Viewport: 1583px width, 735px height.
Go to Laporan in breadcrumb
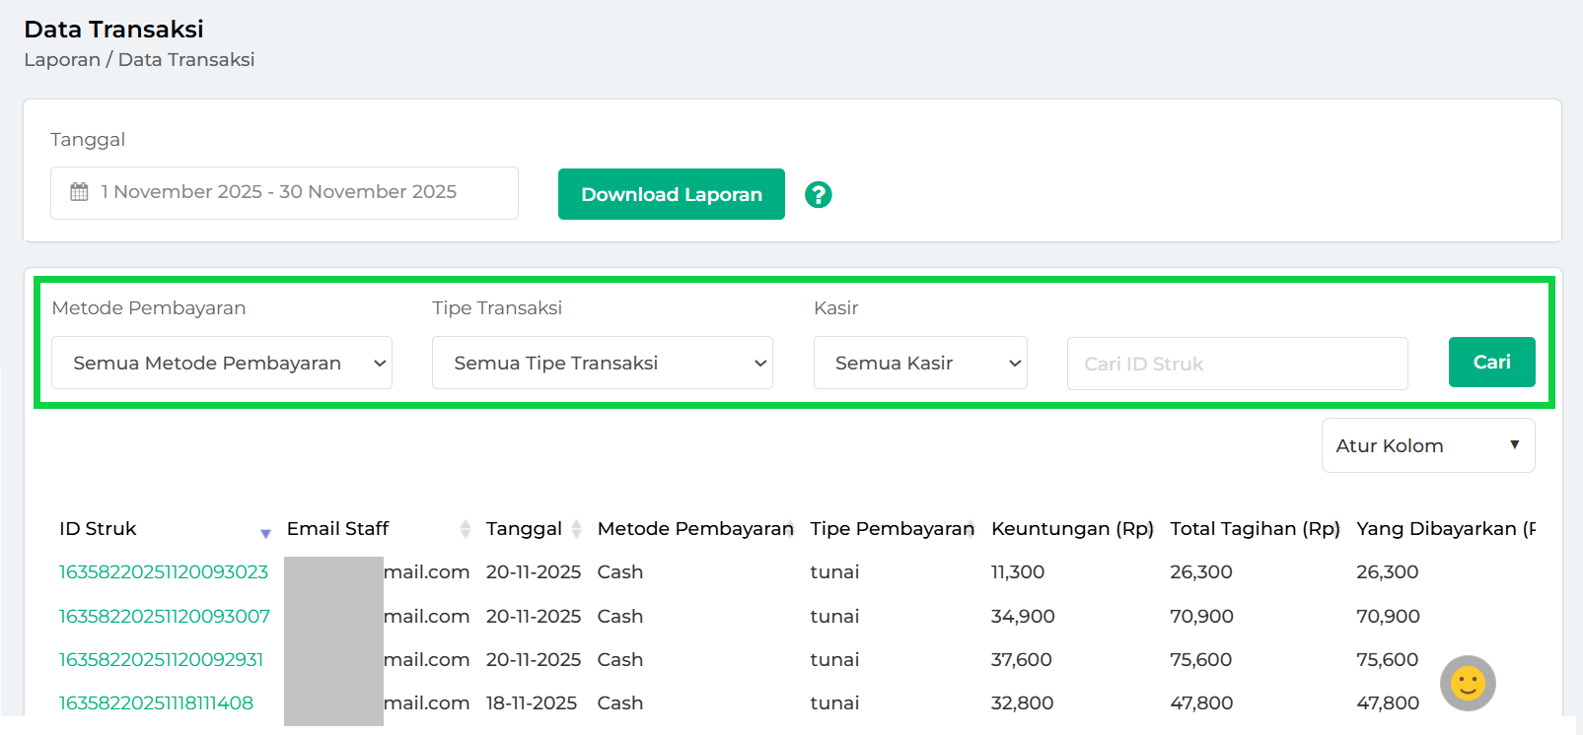click(x=62, y=60)
